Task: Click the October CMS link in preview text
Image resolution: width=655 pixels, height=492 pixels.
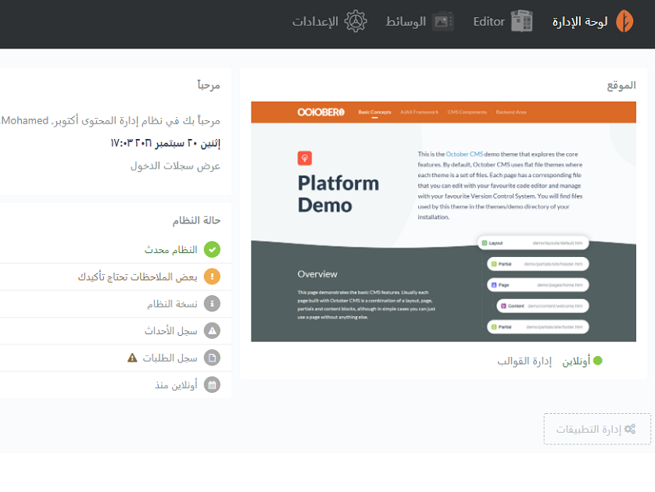Action: (464, 154)
